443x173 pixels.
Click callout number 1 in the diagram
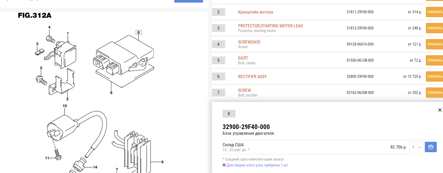point(68,33)
